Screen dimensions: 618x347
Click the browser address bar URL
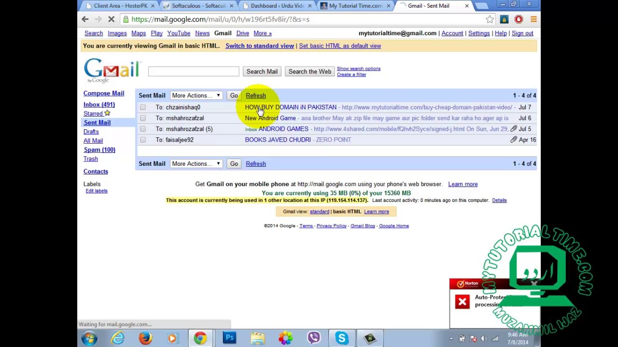point(220,19)
